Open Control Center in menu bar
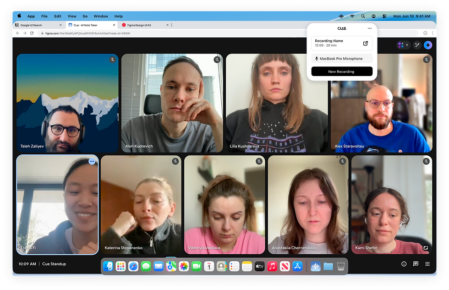 point(384,16)
